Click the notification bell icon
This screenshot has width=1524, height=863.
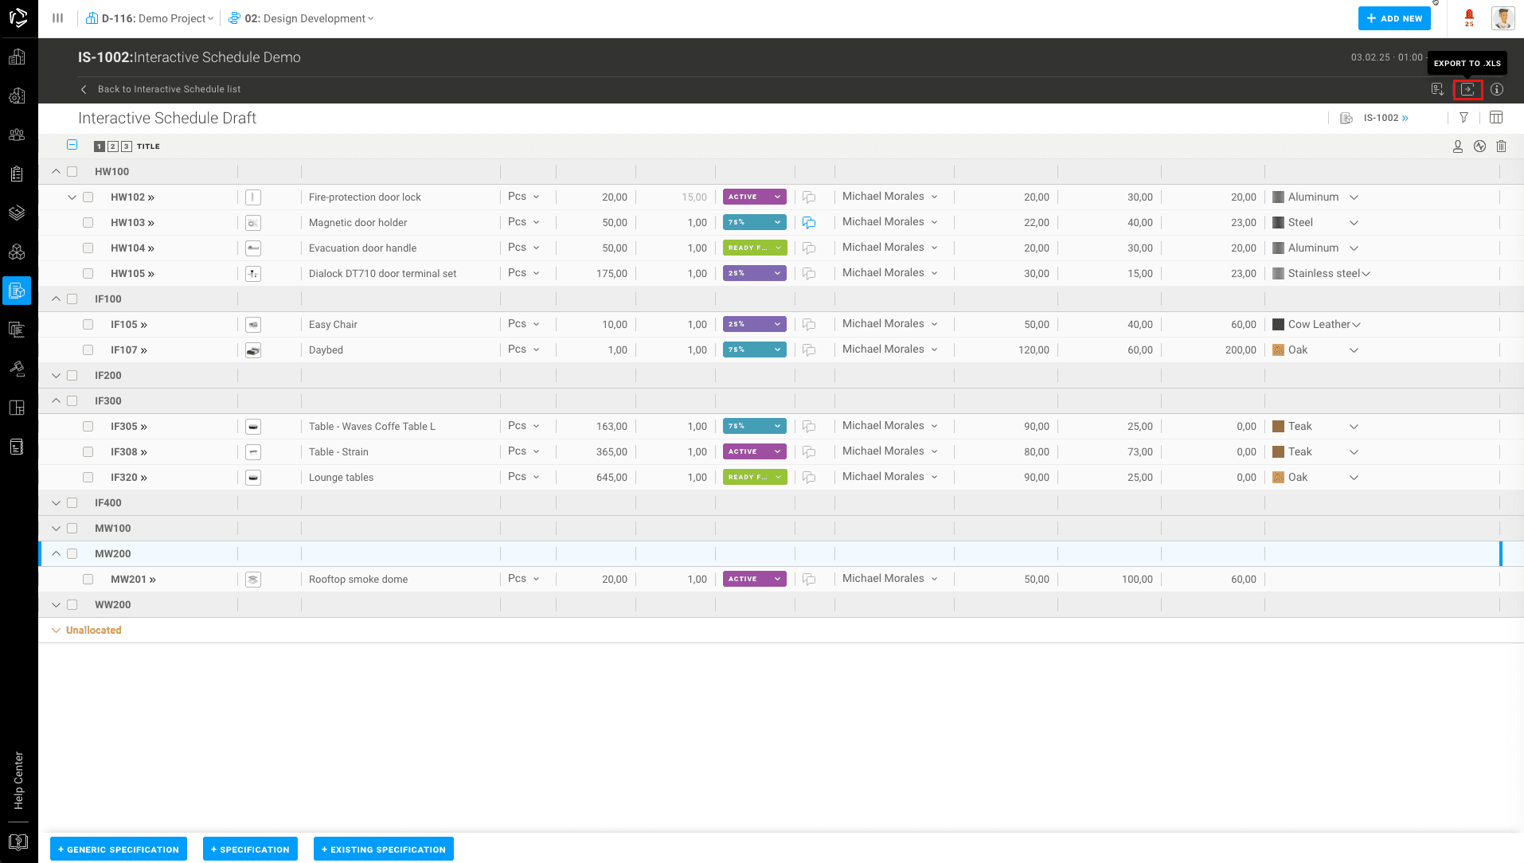[x=1469, y=18]
